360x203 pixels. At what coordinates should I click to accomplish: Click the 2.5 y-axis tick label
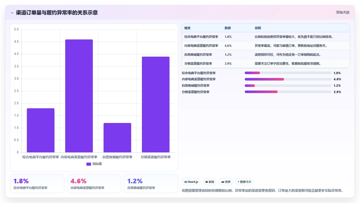pyautogui.click(x=16, y=91)
